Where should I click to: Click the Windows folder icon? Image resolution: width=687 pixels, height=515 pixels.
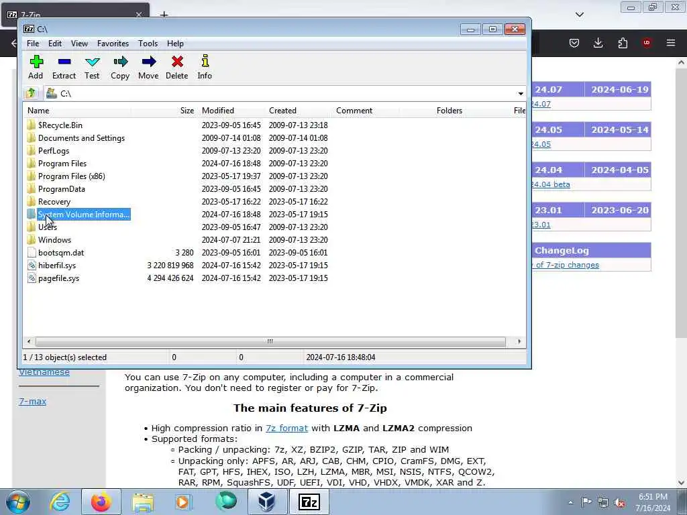pos(31,240)
